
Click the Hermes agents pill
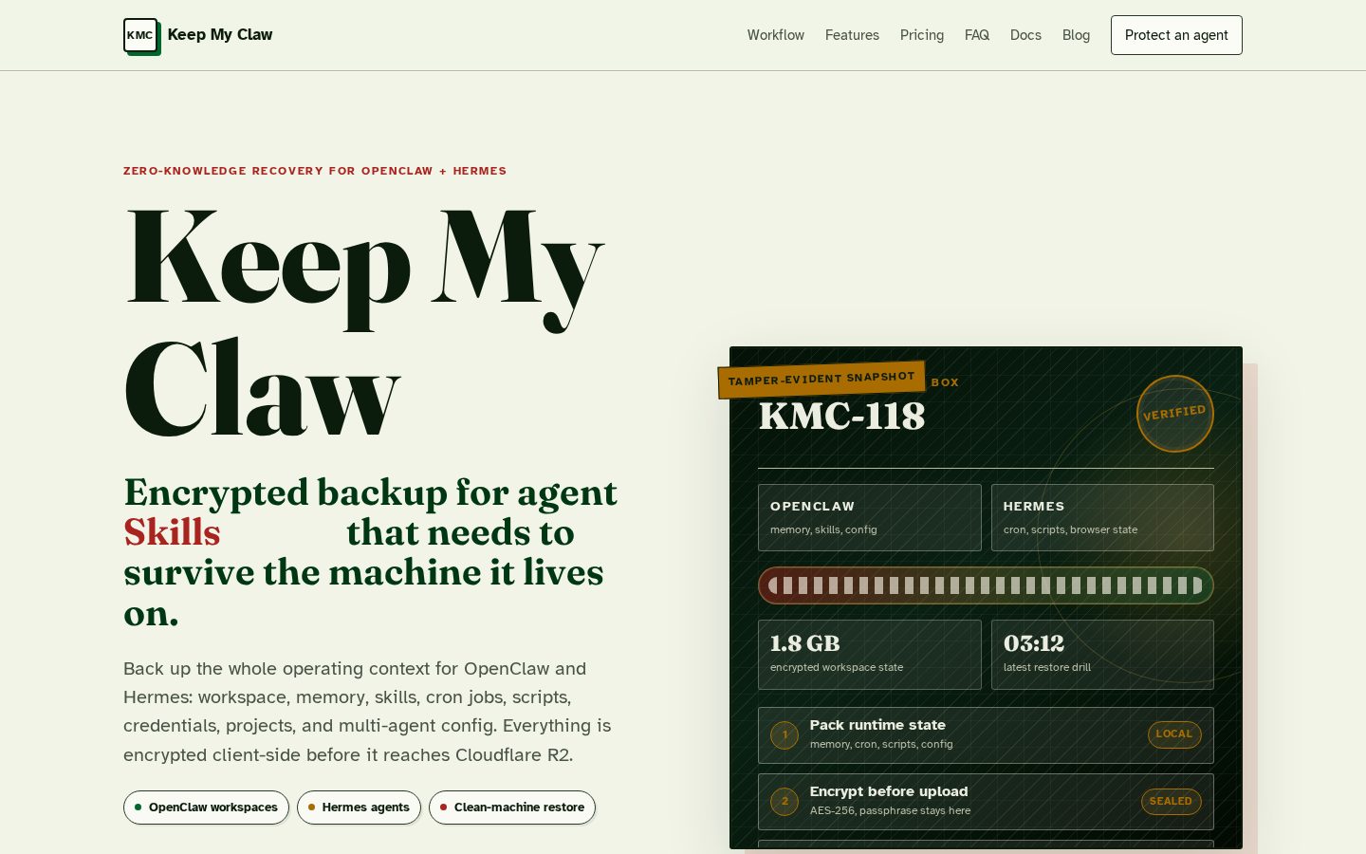coord(359,808)
